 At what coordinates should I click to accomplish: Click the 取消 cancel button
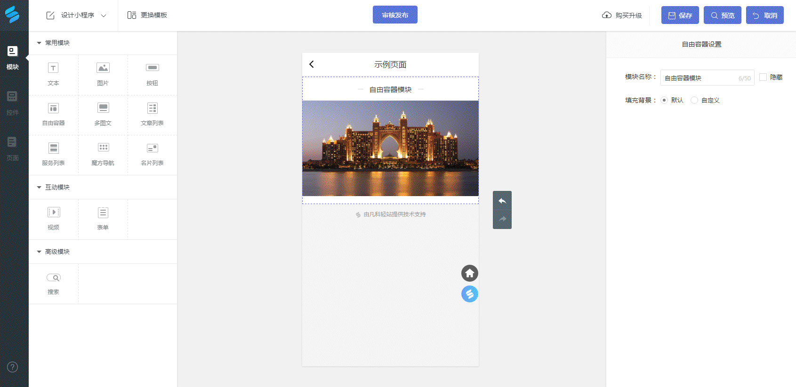pyautogui.click(x=765, y=15)
